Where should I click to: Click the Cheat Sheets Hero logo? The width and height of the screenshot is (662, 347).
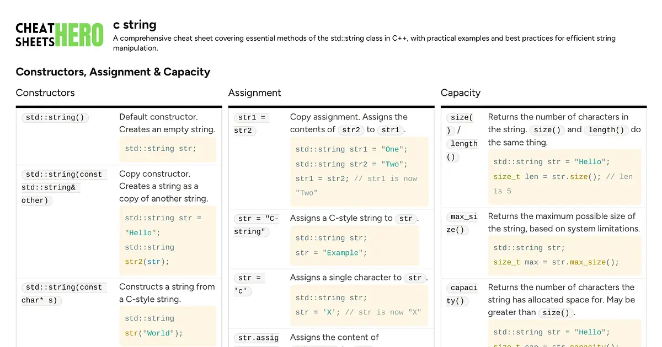click(59, 35)
